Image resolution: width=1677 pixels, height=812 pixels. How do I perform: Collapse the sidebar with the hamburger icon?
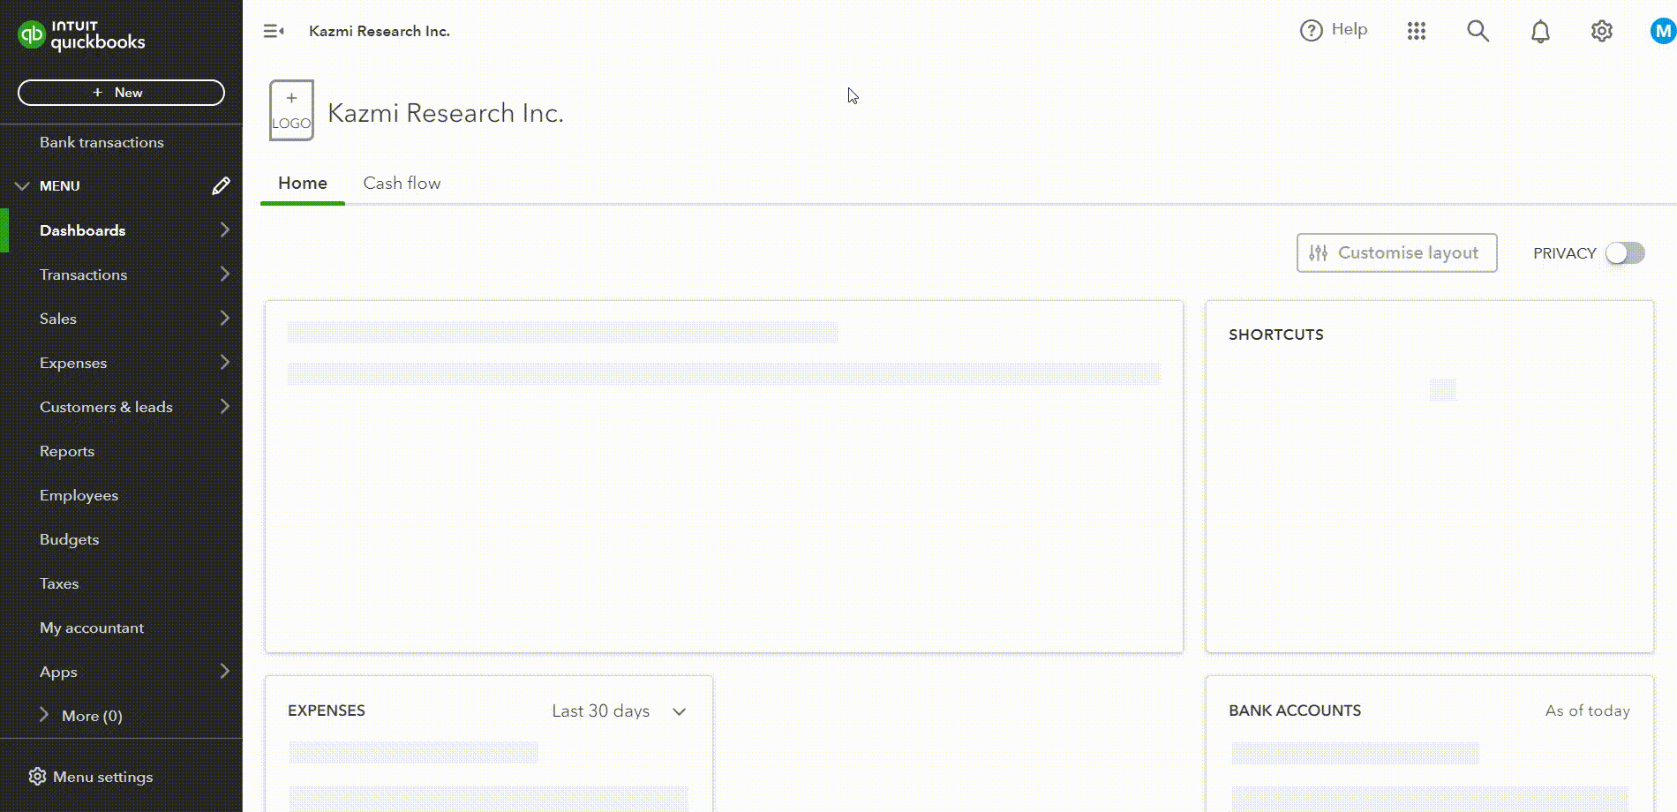274,31
